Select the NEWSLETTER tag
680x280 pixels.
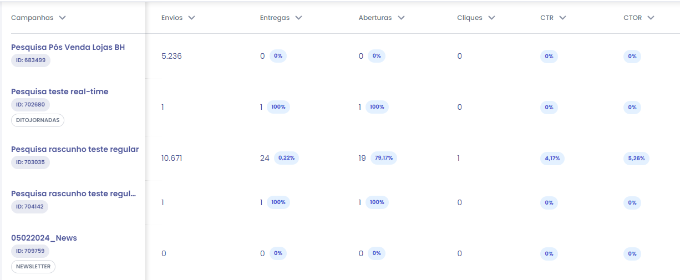pos(33,267)
